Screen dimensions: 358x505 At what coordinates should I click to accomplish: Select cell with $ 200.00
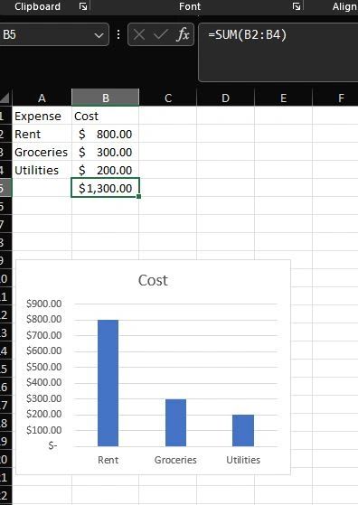tap(106, 170)
